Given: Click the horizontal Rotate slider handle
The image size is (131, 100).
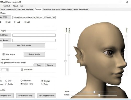Looking at the screenshot, I should point(99,95).
